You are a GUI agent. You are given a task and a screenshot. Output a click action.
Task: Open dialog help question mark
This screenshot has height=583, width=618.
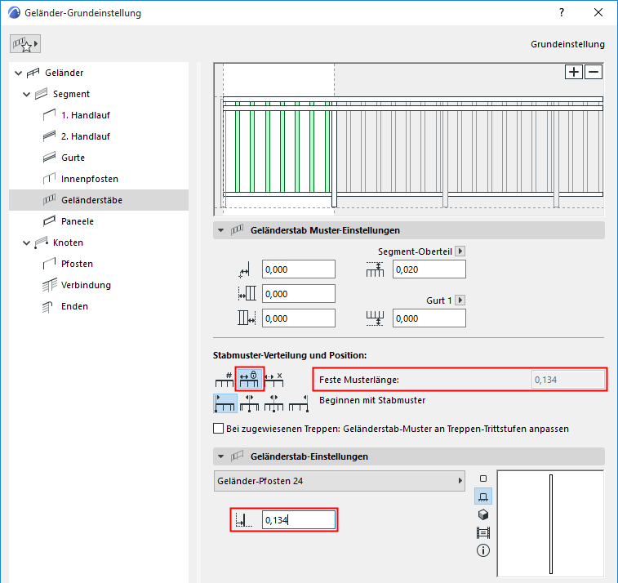[x=562, y=12]
